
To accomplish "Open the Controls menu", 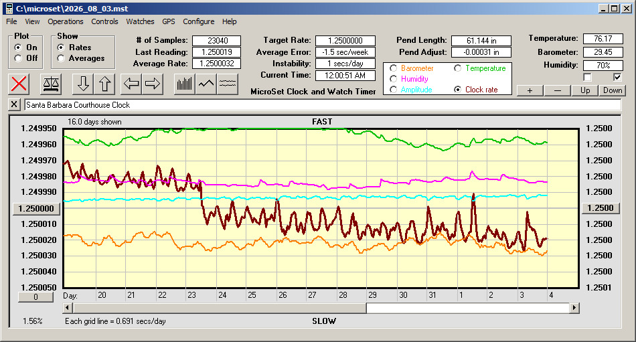I will point(104,21).
